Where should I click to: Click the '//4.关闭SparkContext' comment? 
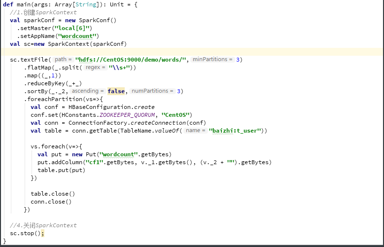pyautogui.click(x=43, y=225)
